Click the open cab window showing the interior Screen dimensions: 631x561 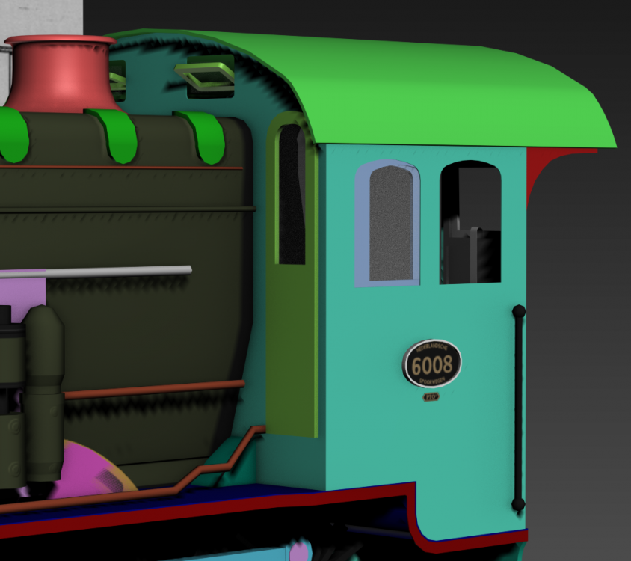pyautogui.click(x=470, y=224)
